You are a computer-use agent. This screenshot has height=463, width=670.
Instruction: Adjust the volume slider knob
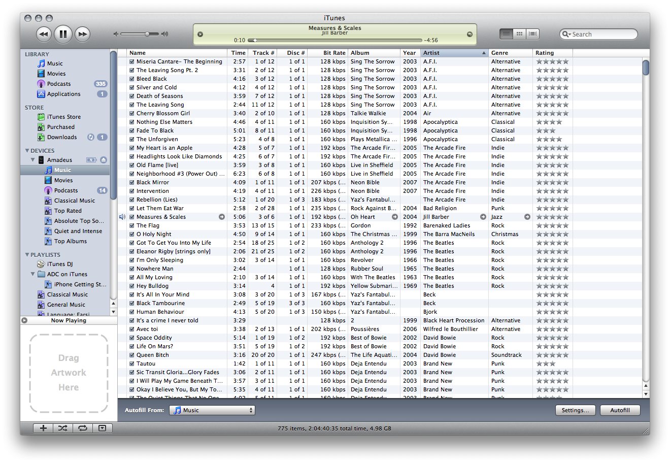(x=147, y=34)
